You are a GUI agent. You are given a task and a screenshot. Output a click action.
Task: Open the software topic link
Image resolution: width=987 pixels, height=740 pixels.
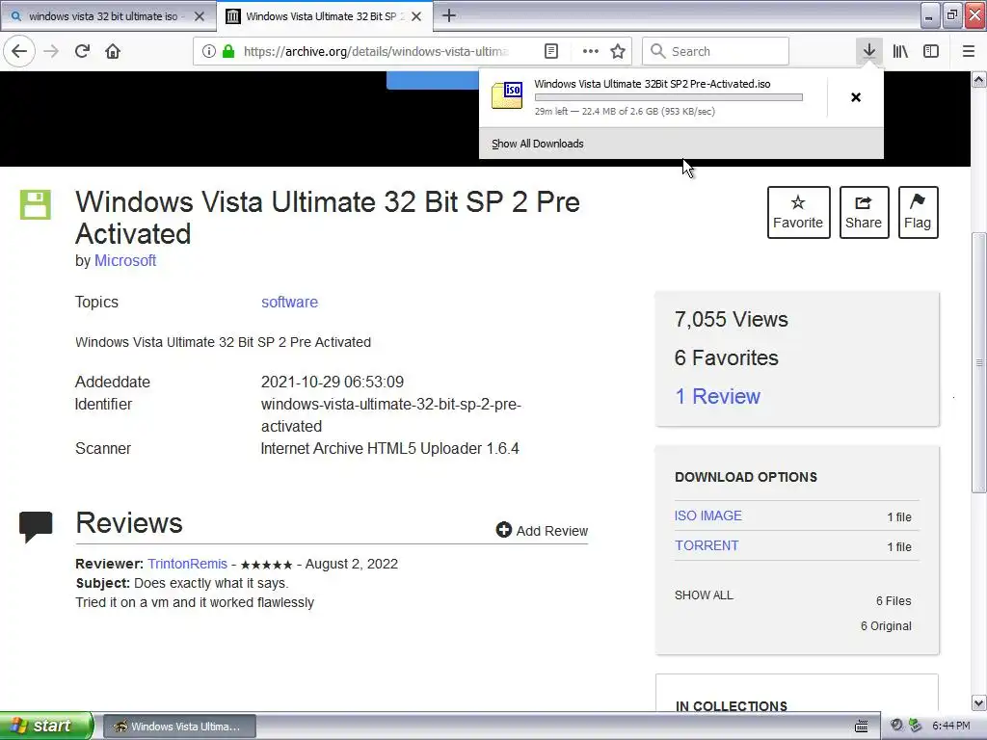[289, 302]
